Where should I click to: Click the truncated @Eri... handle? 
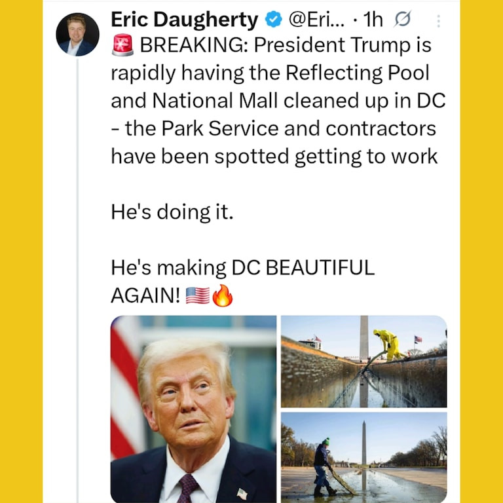[x=316, y=20]
